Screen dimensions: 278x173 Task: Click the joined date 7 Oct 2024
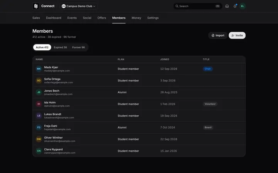[x=168, y=128]
